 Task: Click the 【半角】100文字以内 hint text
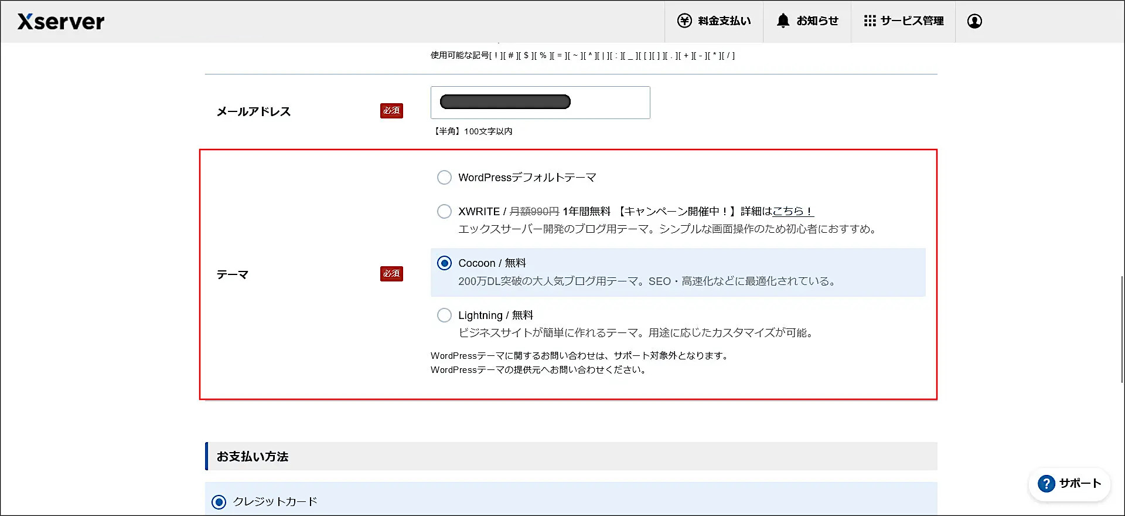click(472, 131)
